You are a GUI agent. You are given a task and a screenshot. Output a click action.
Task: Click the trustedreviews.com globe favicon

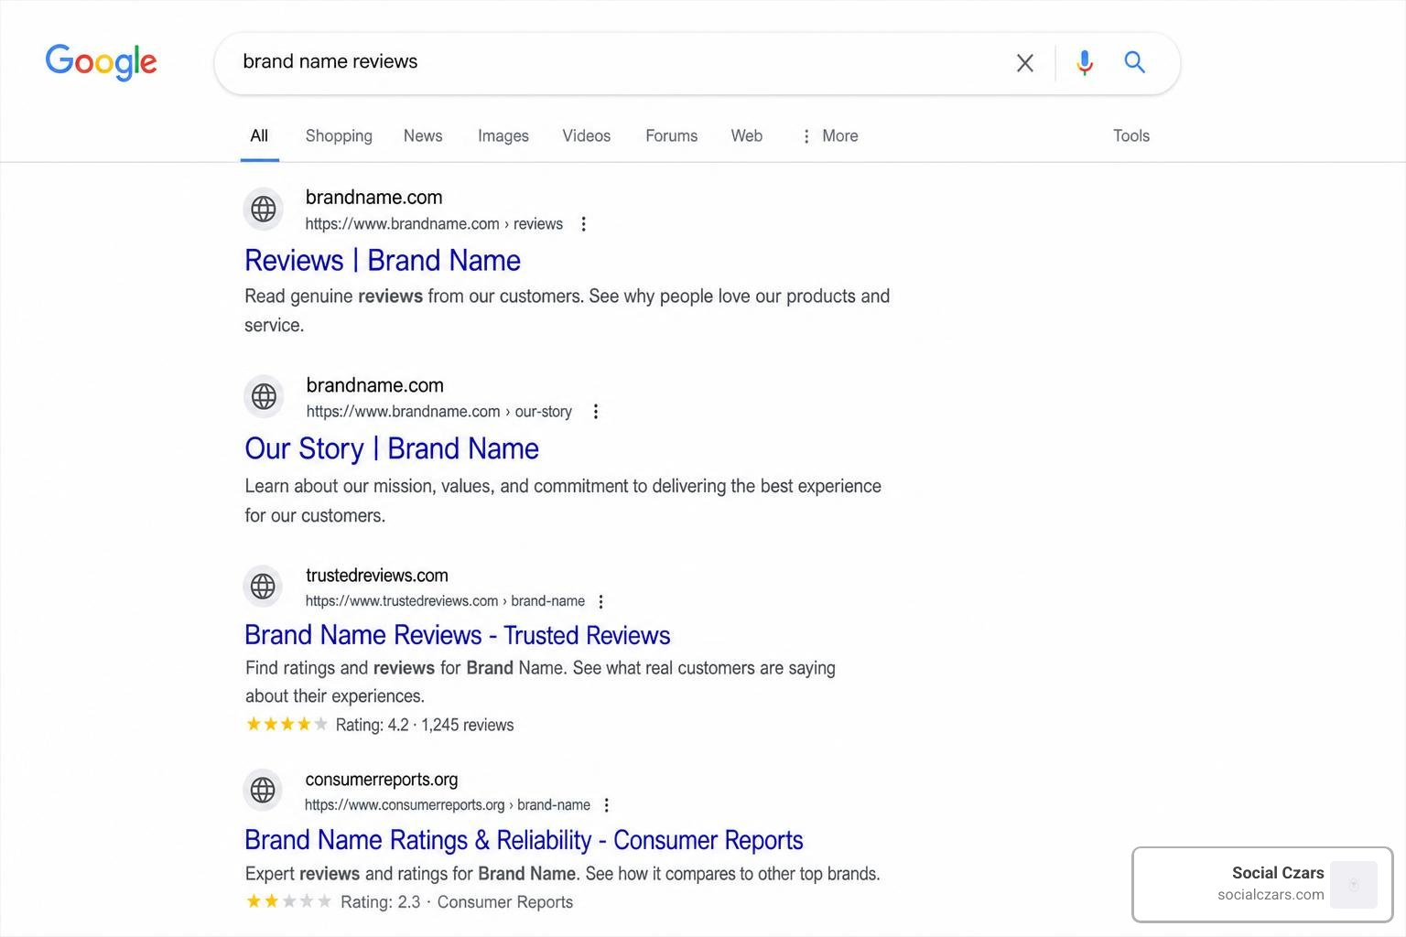coord(264,586)
